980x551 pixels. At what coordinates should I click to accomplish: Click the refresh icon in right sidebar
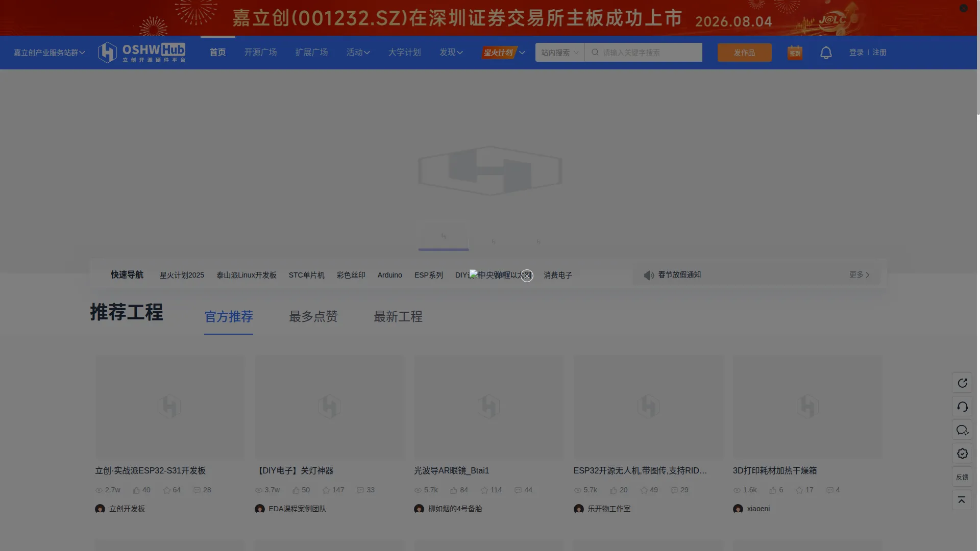tap(962, 383)
